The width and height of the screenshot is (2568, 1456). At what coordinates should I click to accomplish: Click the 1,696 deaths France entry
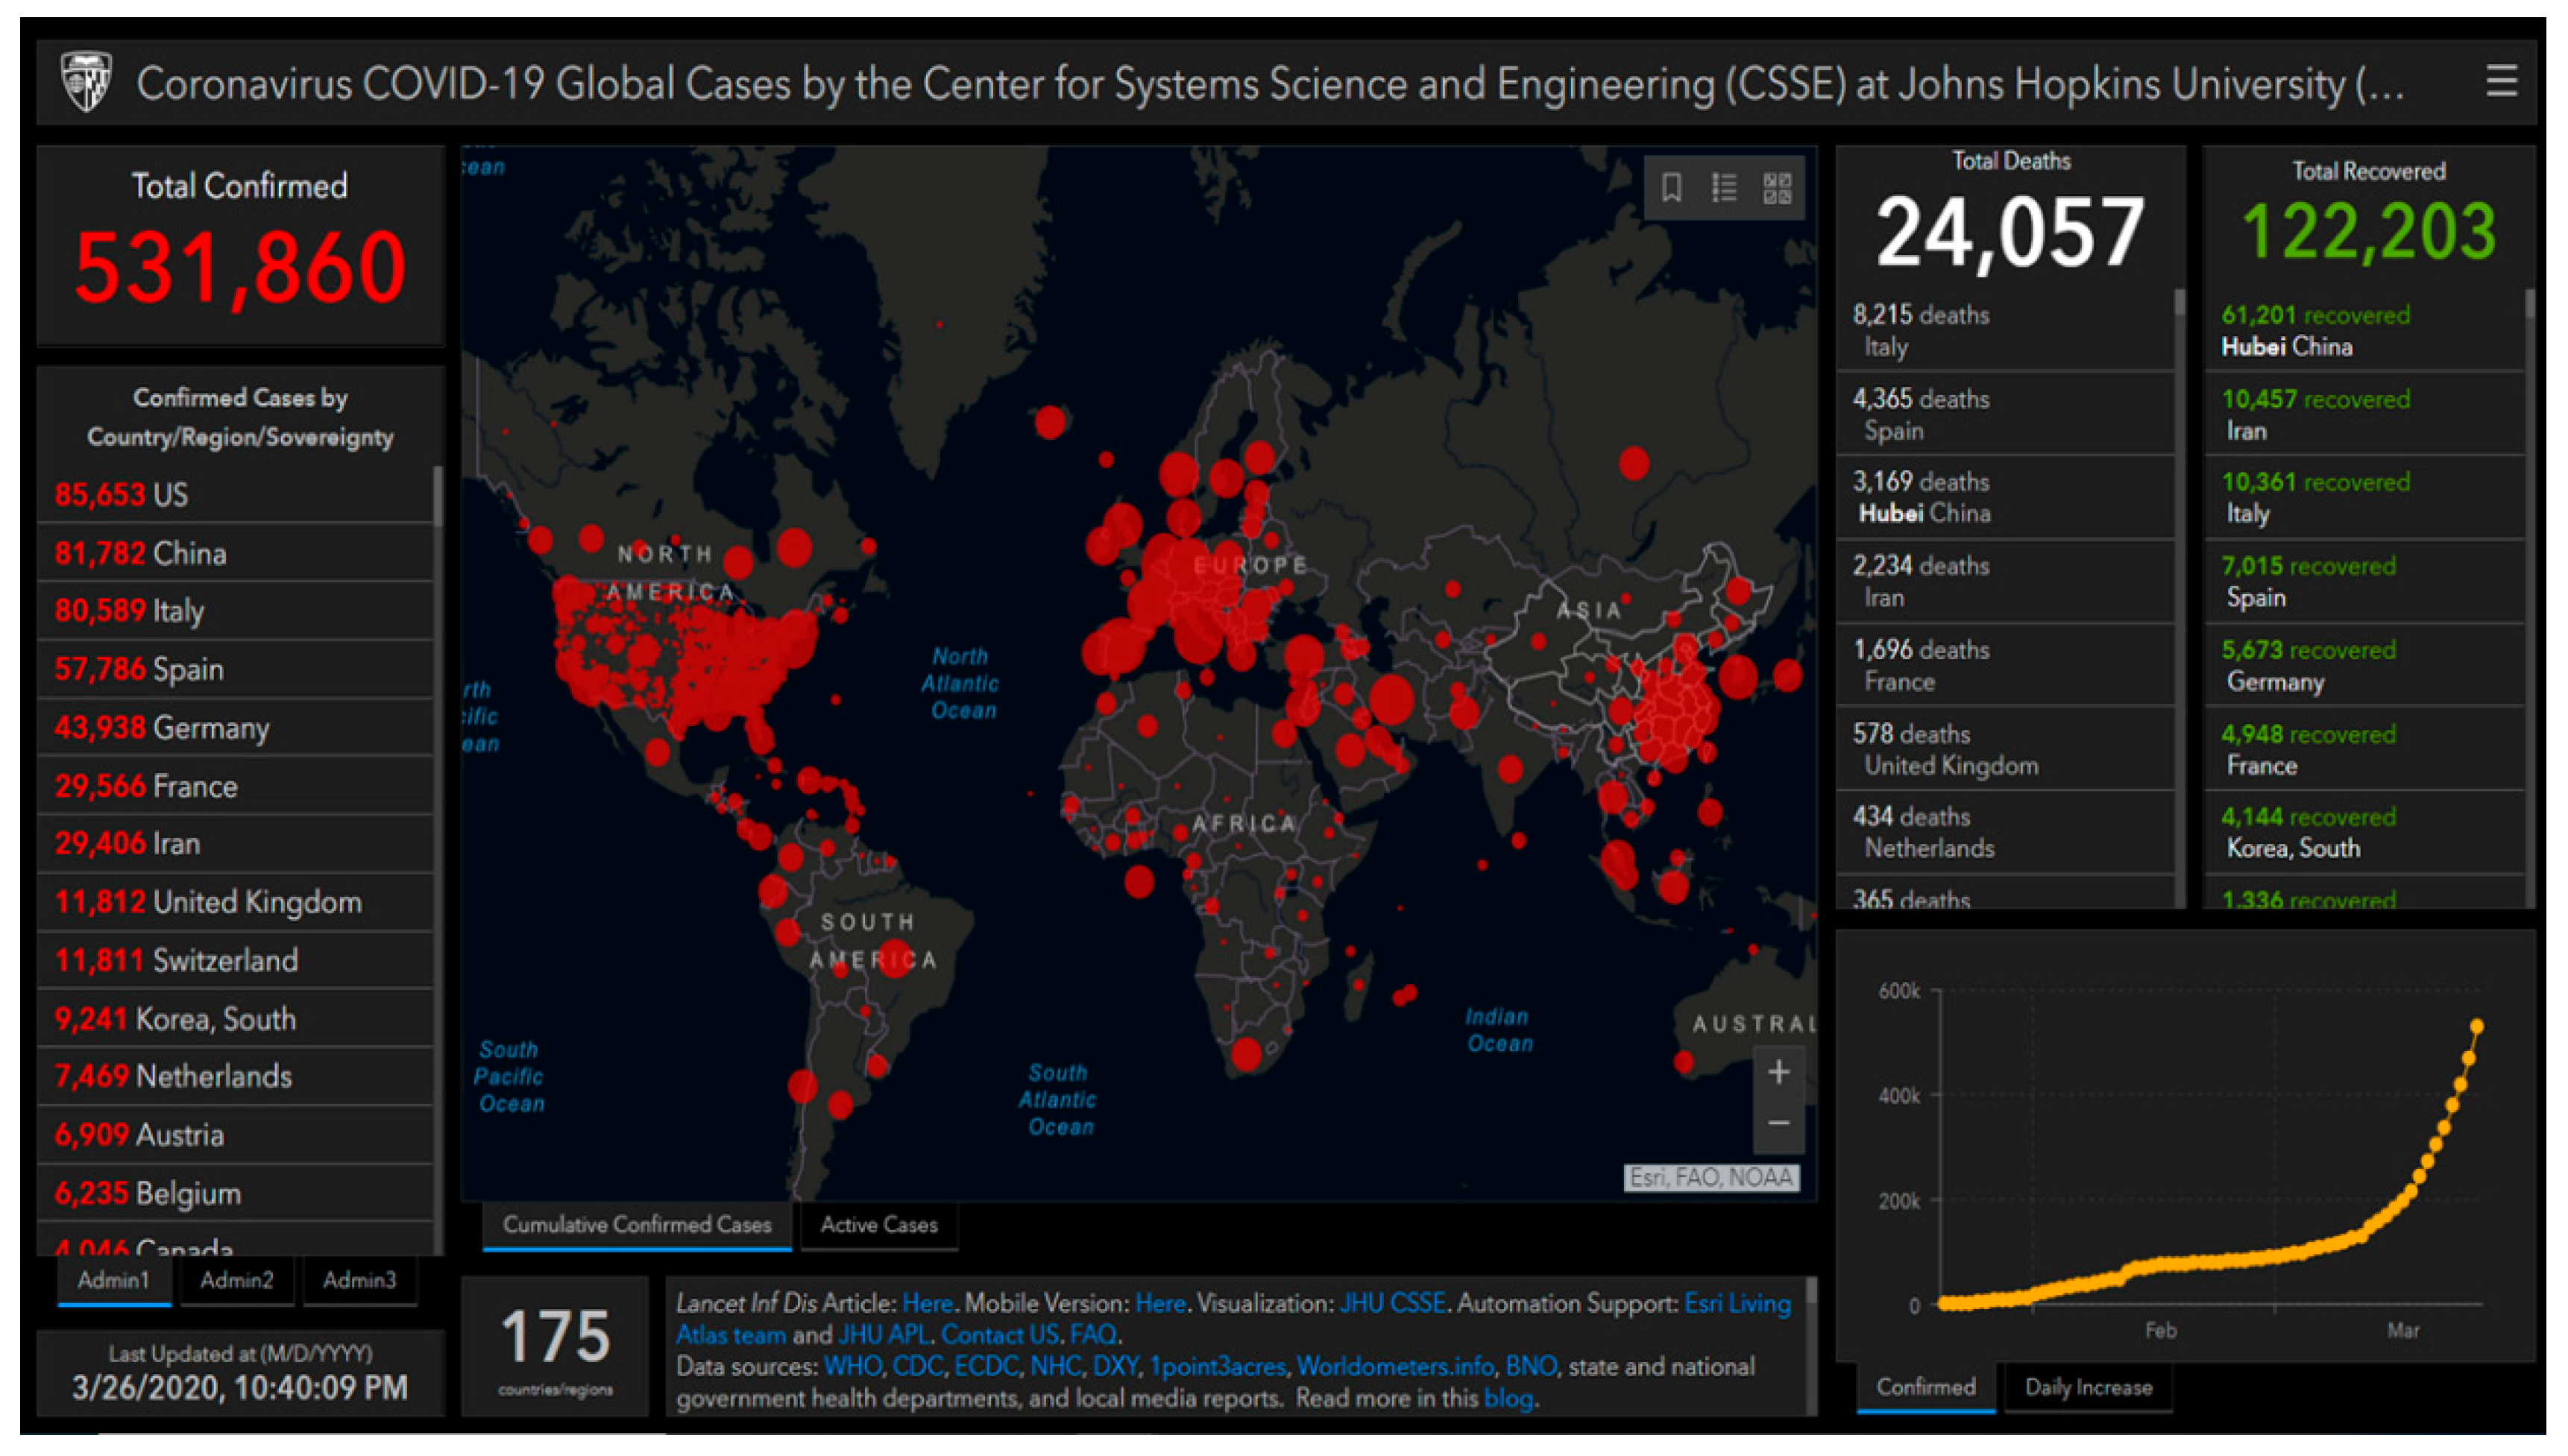(x=2005, y=665)
